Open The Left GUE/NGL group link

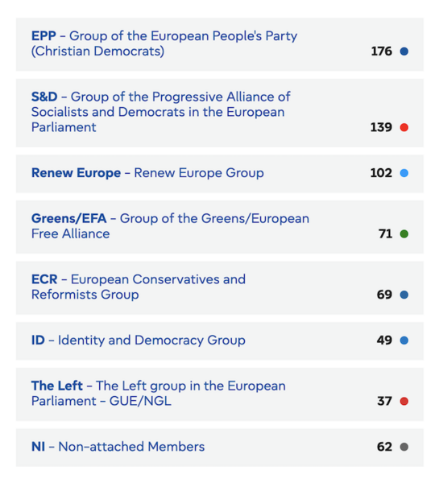[x=159, y=394]
